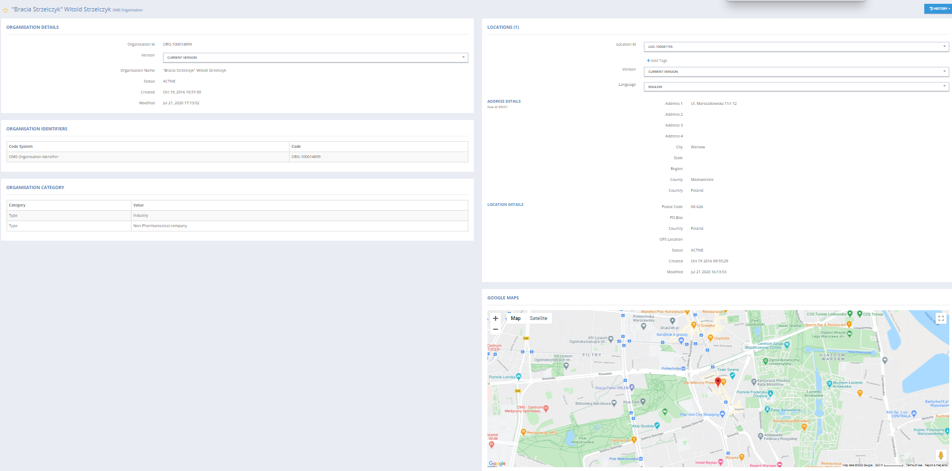Open the organisation Version dropdown
Viewport: 952px width, 471px height.
[x=315, y=58]
